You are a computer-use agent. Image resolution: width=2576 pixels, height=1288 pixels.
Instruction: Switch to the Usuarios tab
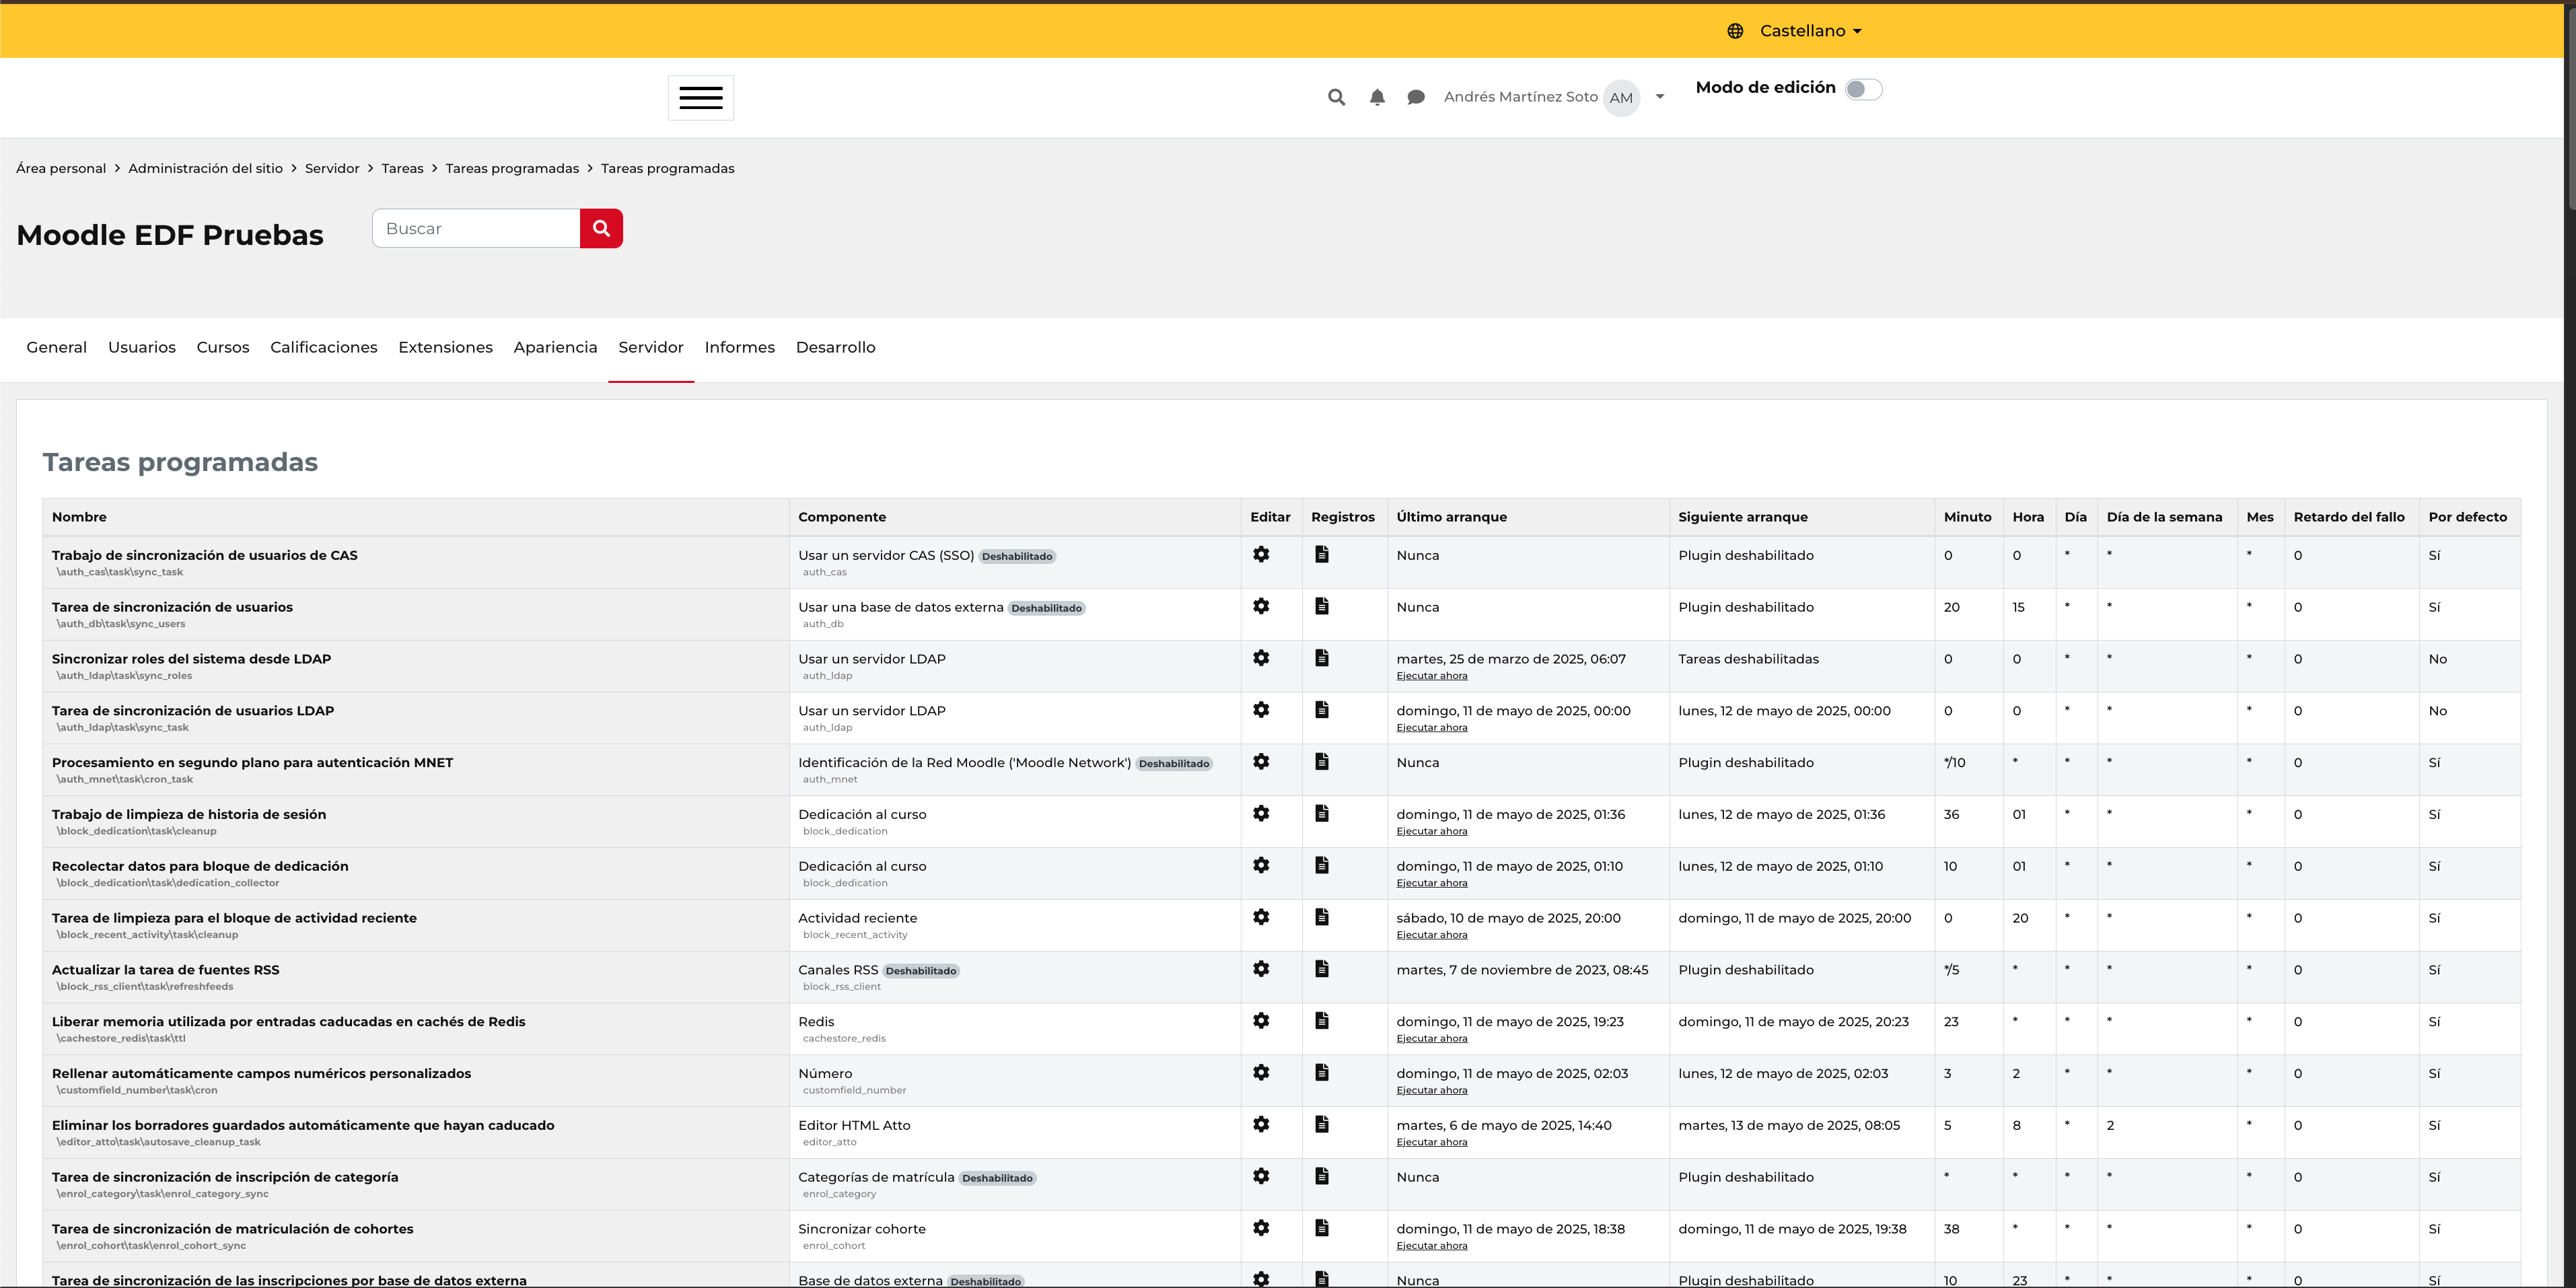click(142, 347)
